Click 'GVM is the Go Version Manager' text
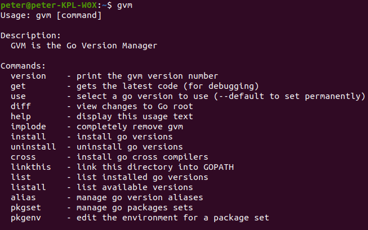Image resolution: width=368 pixels, height=230 pixels. (83, 45)
